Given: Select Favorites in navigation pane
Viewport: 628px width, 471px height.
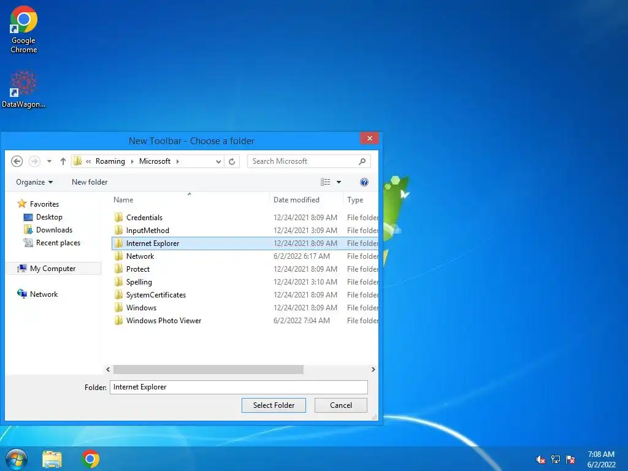Looking at the screenshot, I should (39, 204).
